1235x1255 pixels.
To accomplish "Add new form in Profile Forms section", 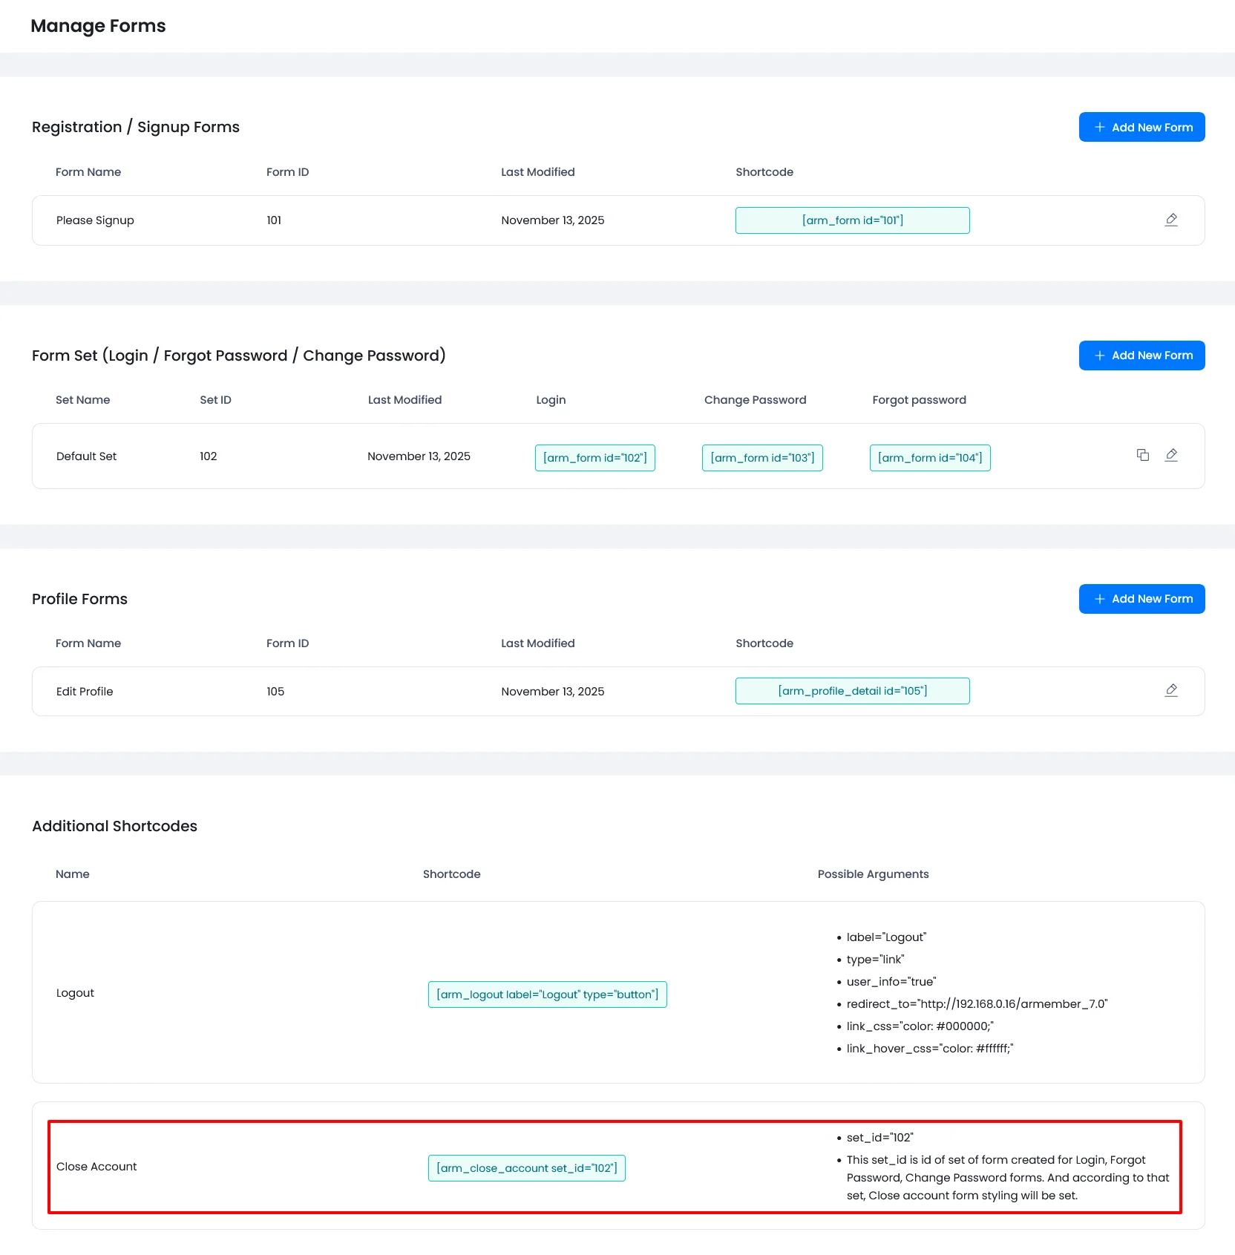I will (x=1141, y=599).
